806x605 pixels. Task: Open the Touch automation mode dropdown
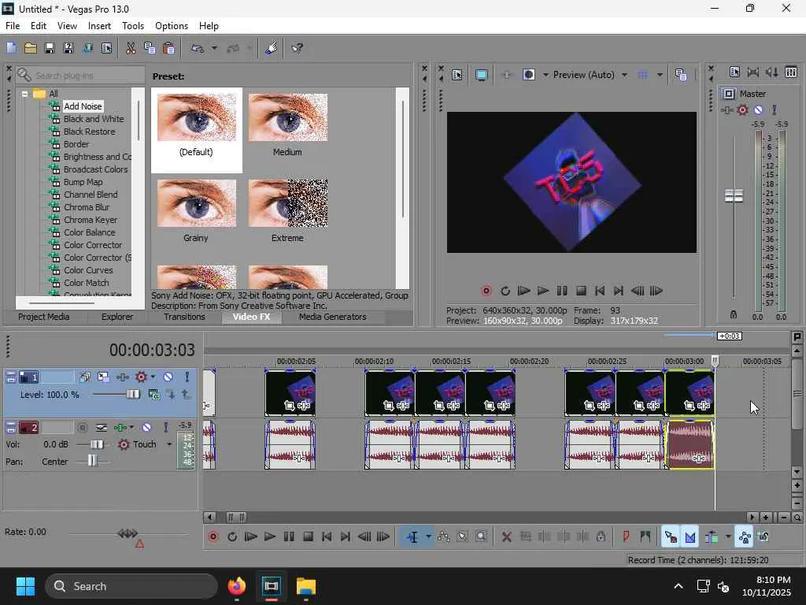click(169, 444)
